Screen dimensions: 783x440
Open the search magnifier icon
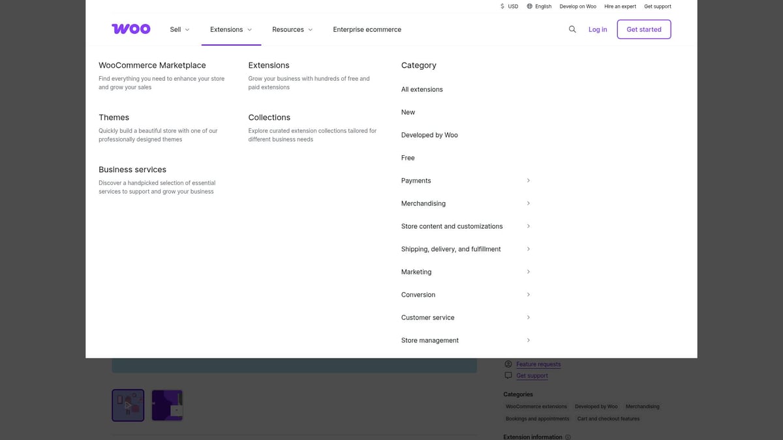click(x=572, y=29)
